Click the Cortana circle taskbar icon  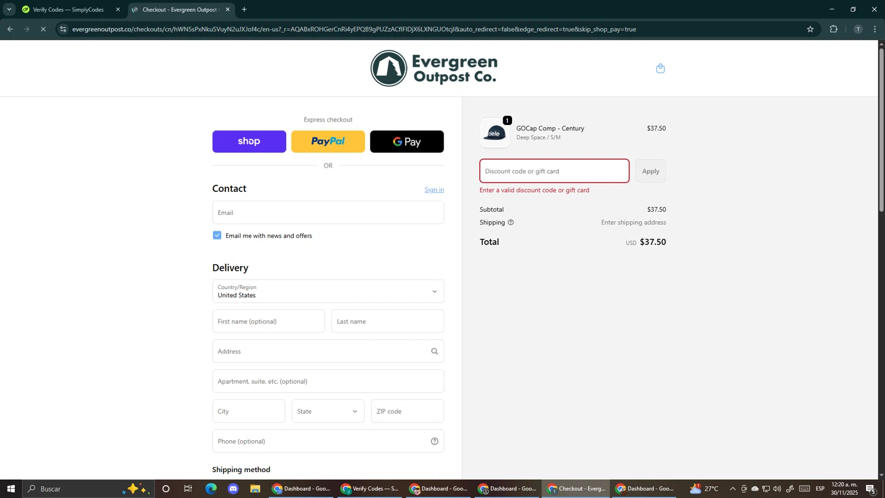166,489
